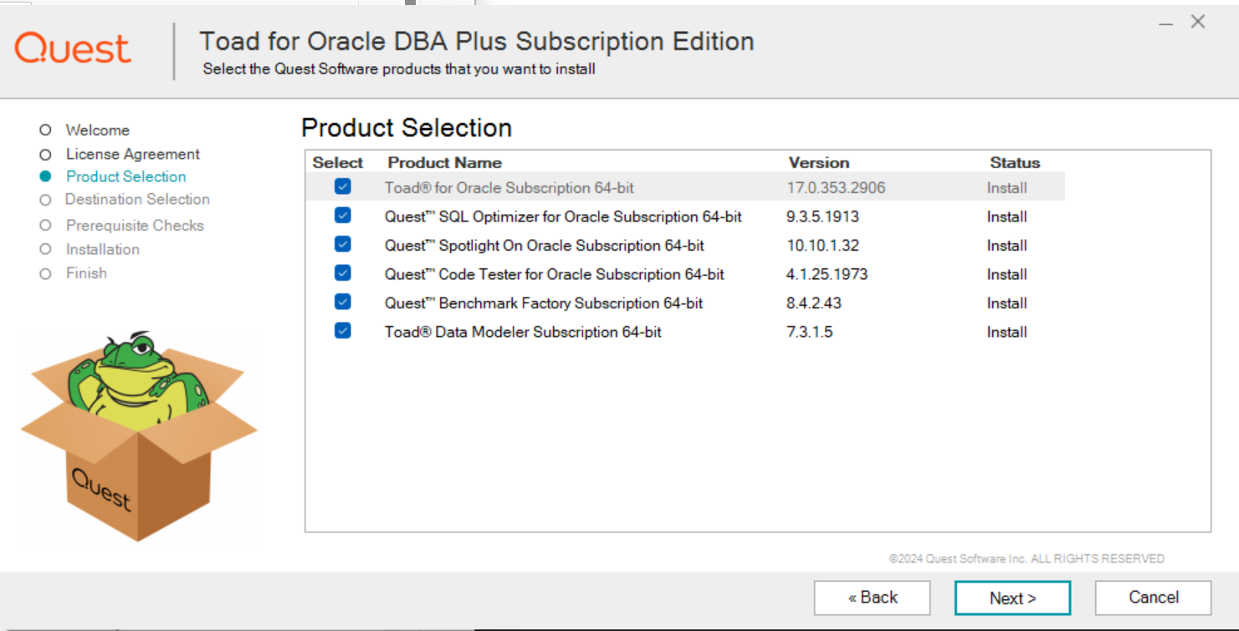Uncheck Toad Data Modeler Subscription checkbox

[x=342, y=331]
